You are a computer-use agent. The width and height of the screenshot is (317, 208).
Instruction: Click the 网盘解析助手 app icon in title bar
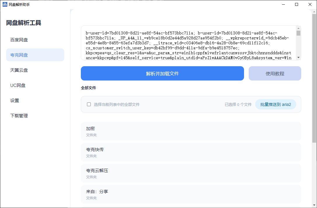(x=5, y=4)
